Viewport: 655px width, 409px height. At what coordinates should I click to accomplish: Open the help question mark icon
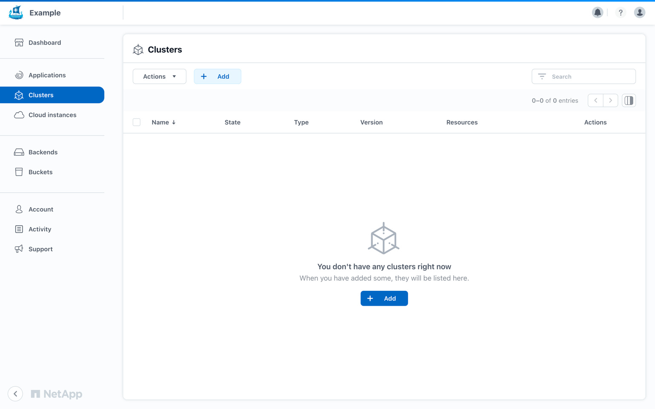point(621,13)
